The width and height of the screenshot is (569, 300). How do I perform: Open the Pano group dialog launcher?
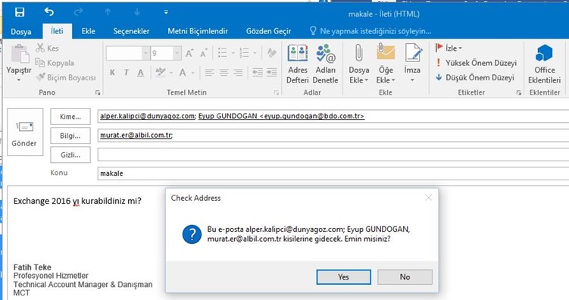(98, 93)
